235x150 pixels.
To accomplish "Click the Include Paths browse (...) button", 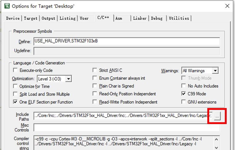I will [x=217, y=116].
